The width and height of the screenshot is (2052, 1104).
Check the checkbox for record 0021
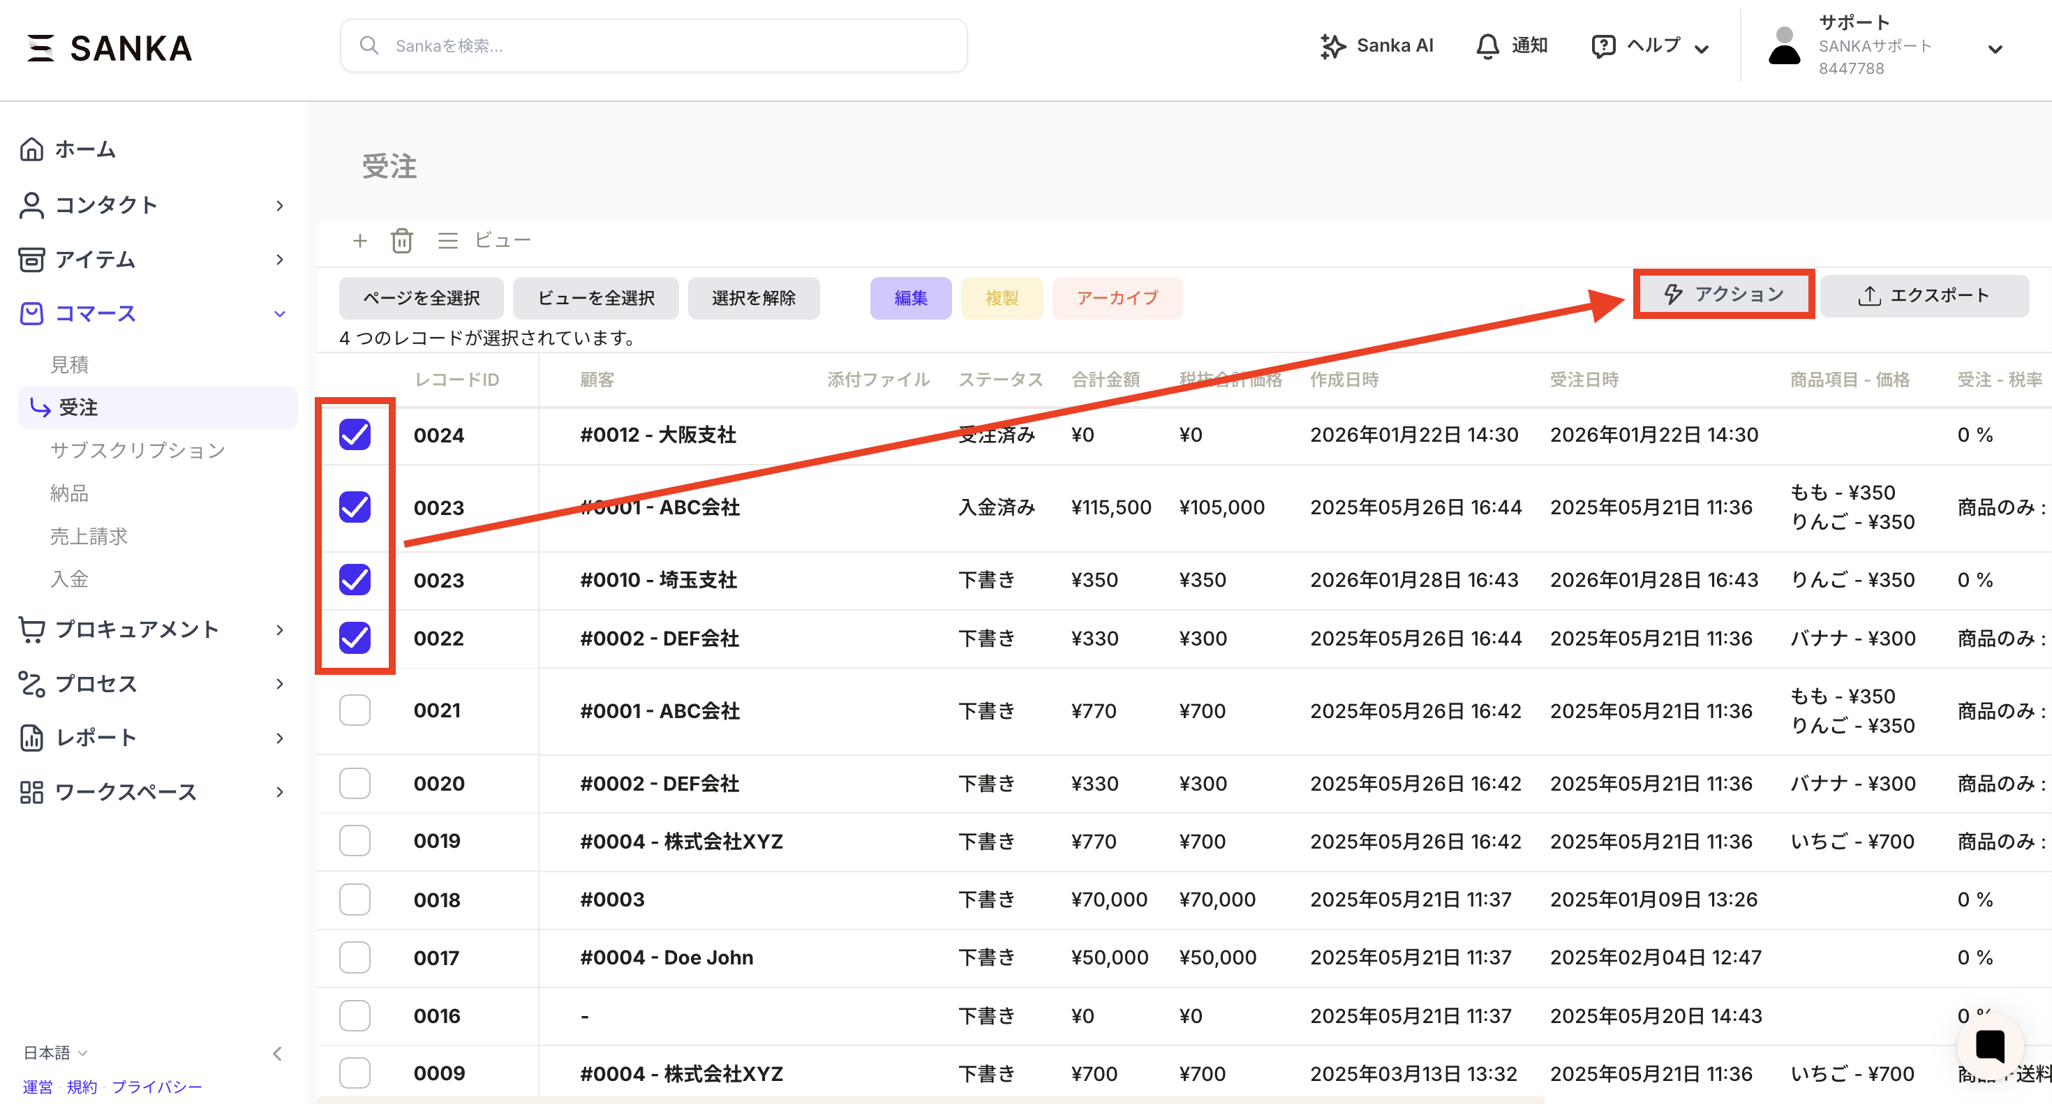(x=355, y=710)
